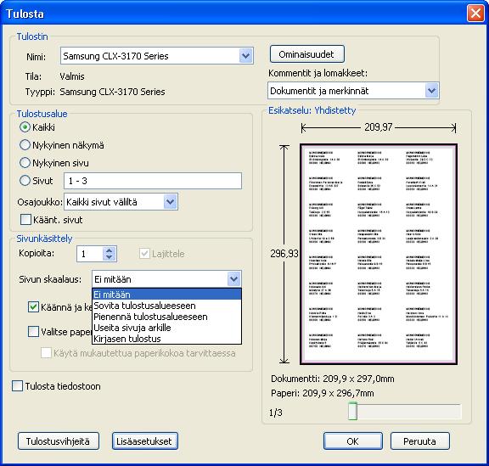The width and height of the screenshot is (489, 466).
Task: Choose the Nykyinen sivu radio option
Action: 25,163
